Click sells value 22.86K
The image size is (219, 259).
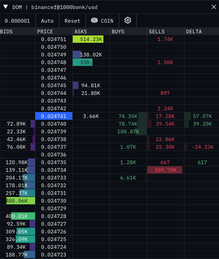pyautogui.click(x=165, y=139)
